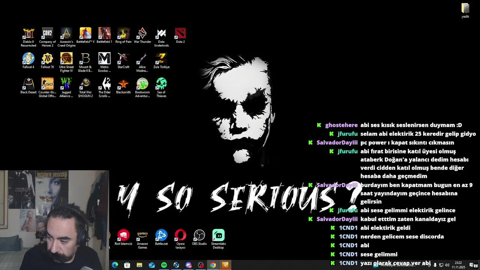Click message 'pc power ı kapat sıkıntı cıkmasın'
Viewport: 480px width, 270px height.
pos(407,142)
